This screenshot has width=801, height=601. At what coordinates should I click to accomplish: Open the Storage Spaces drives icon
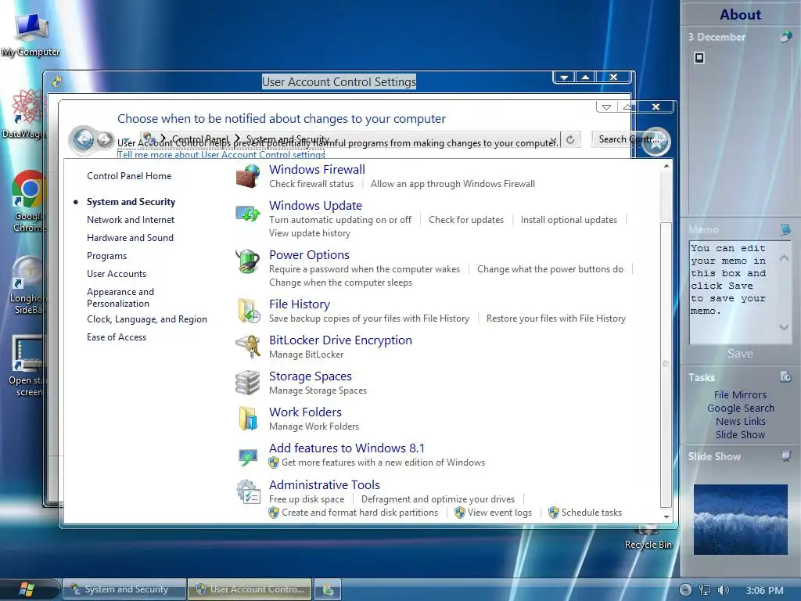(x=248, y=383)
